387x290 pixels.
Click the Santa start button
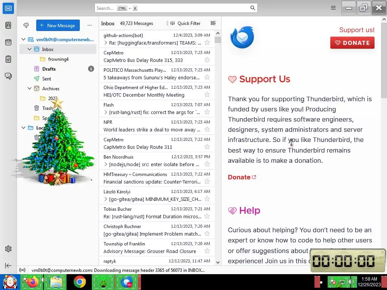[10, 282]
